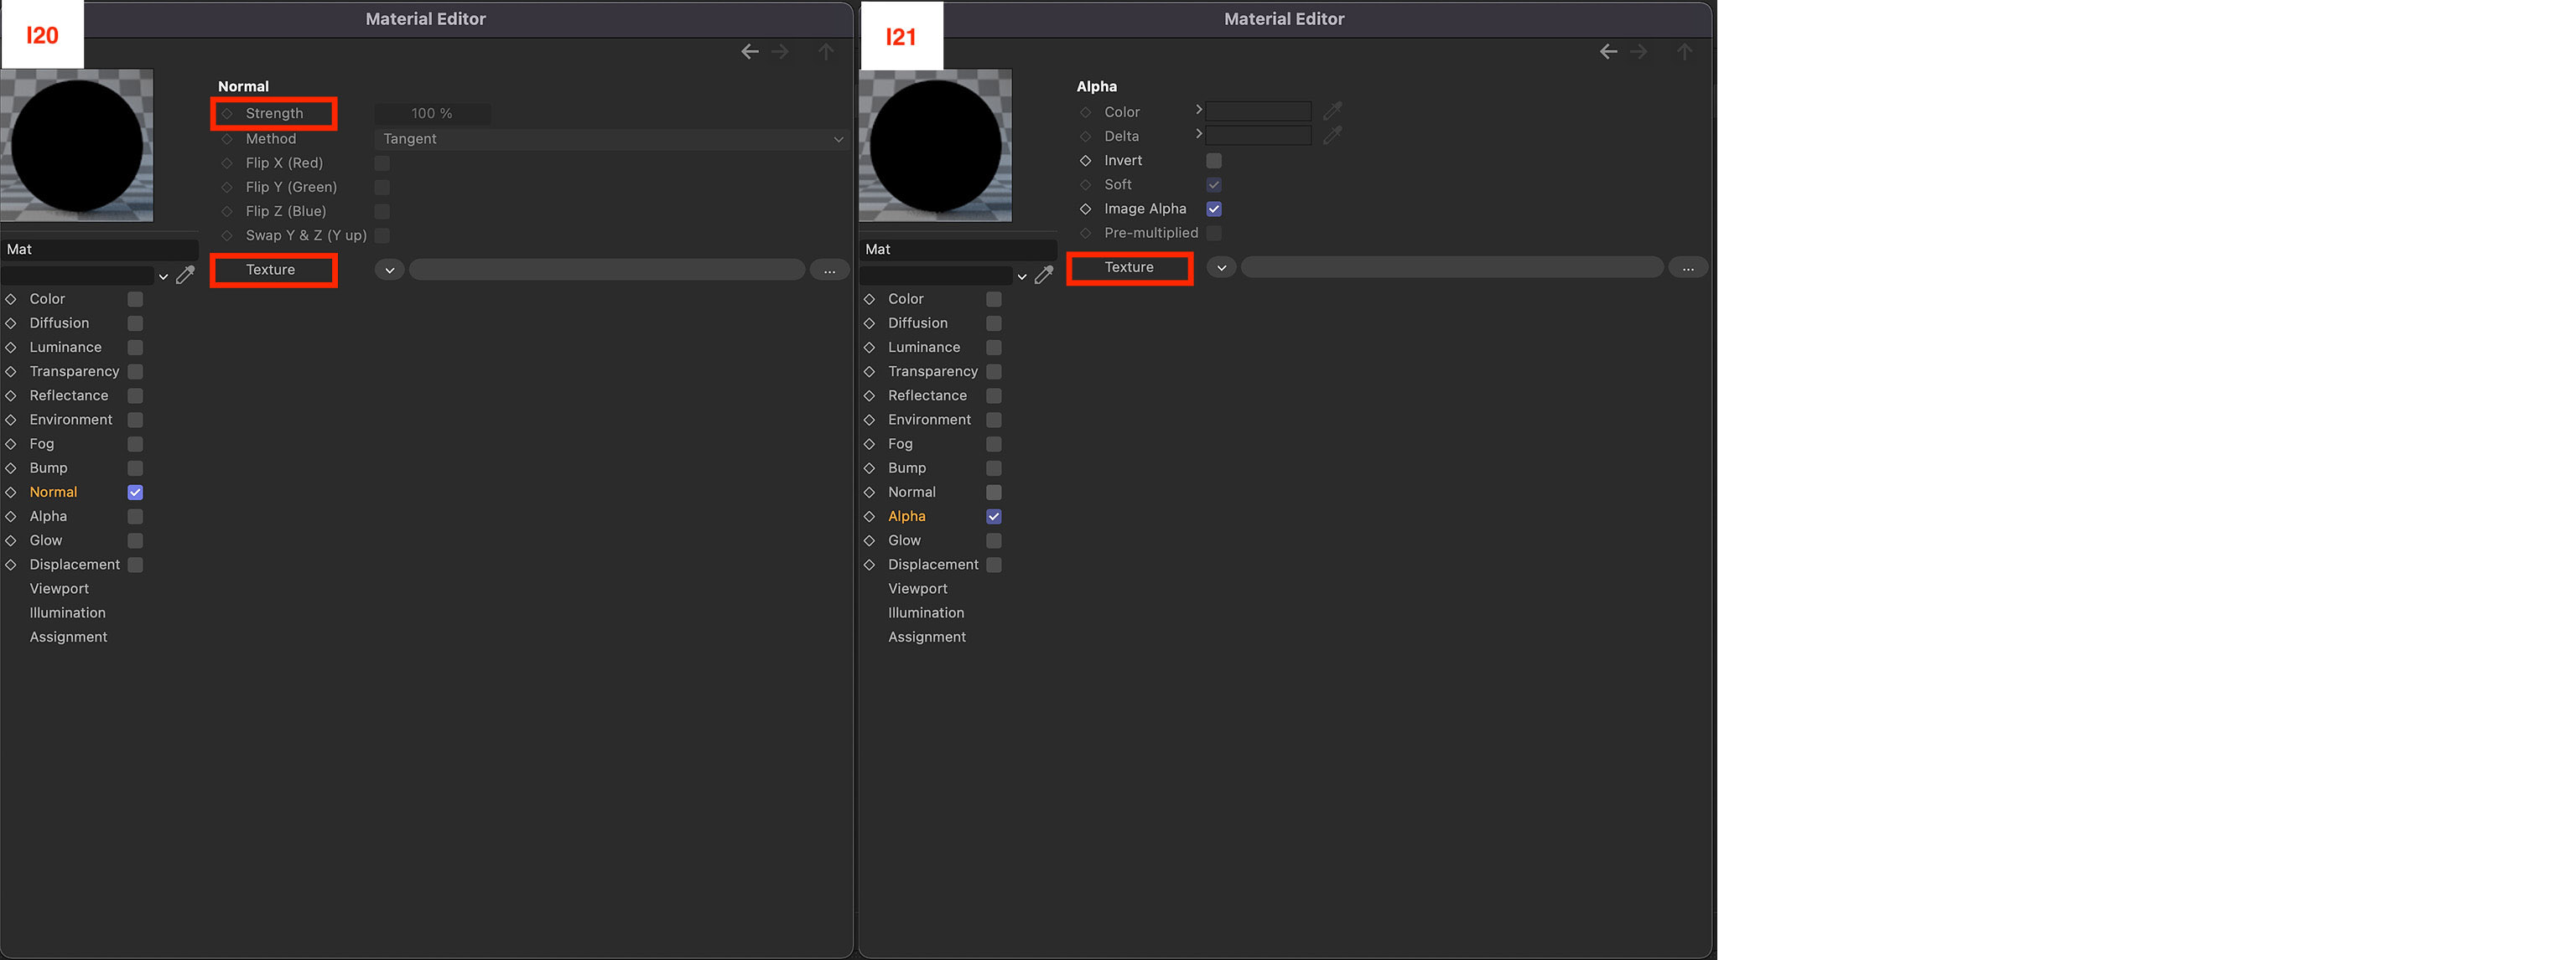Screen dimensions: 2576x960
Task: Open Illumination page in right editor
Action: [x=926, y=612]
